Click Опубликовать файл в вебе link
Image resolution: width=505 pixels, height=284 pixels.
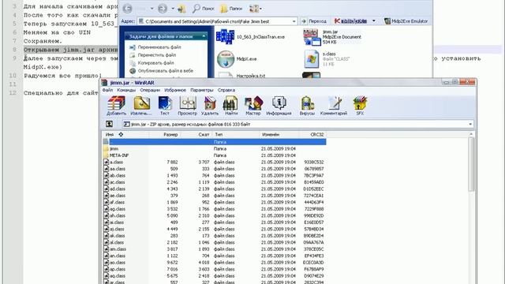166,71
